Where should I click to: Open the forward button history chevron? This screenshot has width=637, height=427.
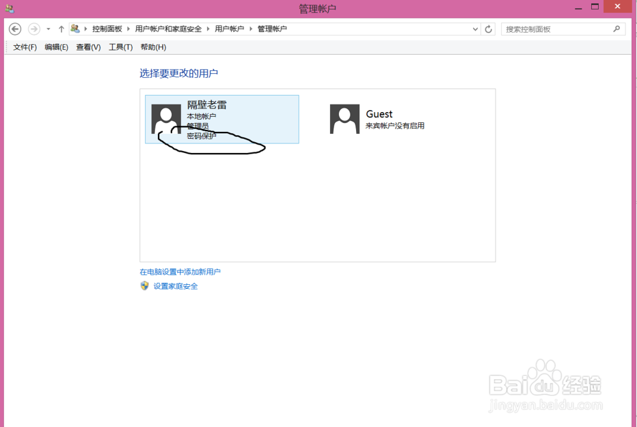[x=48, y=29]
